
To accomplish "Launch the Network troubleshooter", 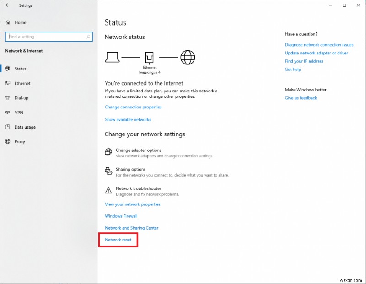I will pyautogui.click(x=139, y=188).
